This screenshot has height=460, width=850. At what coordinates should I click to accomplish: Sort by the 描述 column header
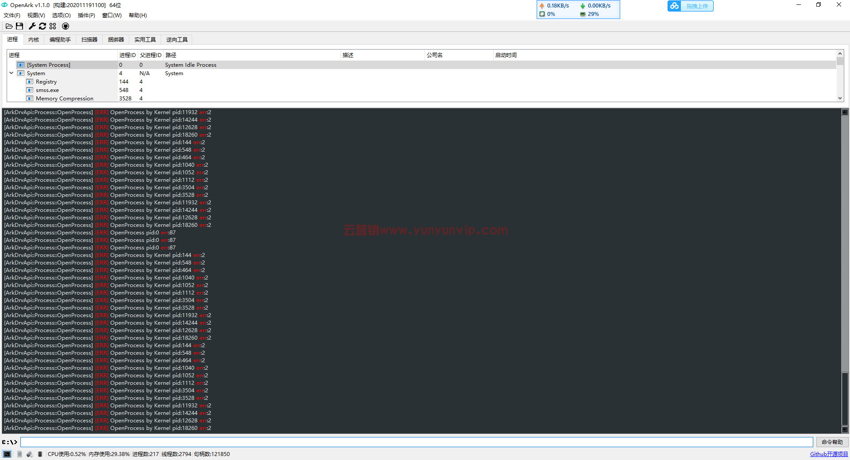[x=382, y=55]
